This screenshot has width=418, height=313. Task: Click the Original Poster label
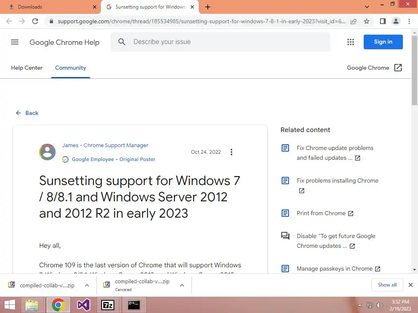click(x=137, y=159)
